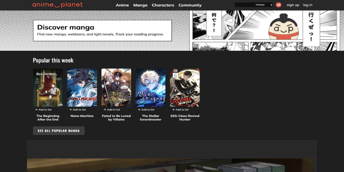Open the SSS-Class Revival Hunter title link
Screen dimensions: 344x172
click(x=184, y=117)
